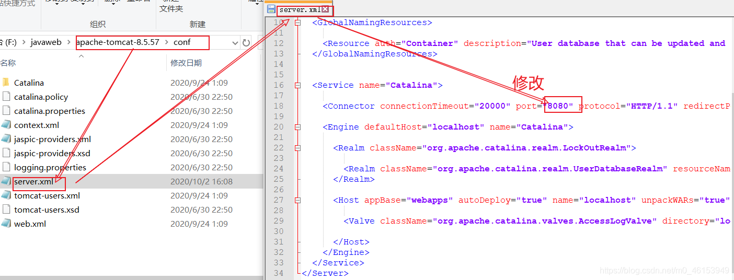734x280 pixels.
Task: Select the Catalina folder name
Action: tap(29, 83)
